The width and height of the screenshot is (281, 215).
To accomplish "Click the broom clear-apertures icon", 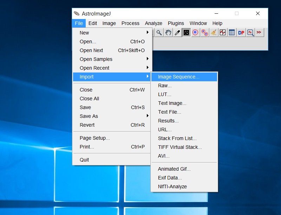I will [x=214, y=33].
